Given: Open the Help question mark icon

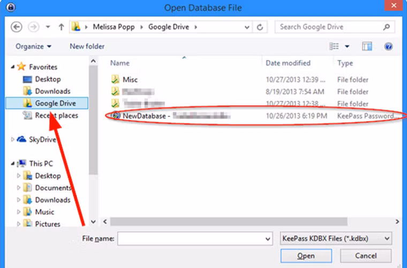Looking at the screenshot, I should [x=389, y=47].
